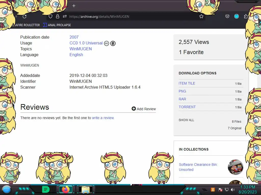Viewport: 261px width, 195px height.
Task: Click the Creative Commons CC icon
Action: click(x=107, y=43)
